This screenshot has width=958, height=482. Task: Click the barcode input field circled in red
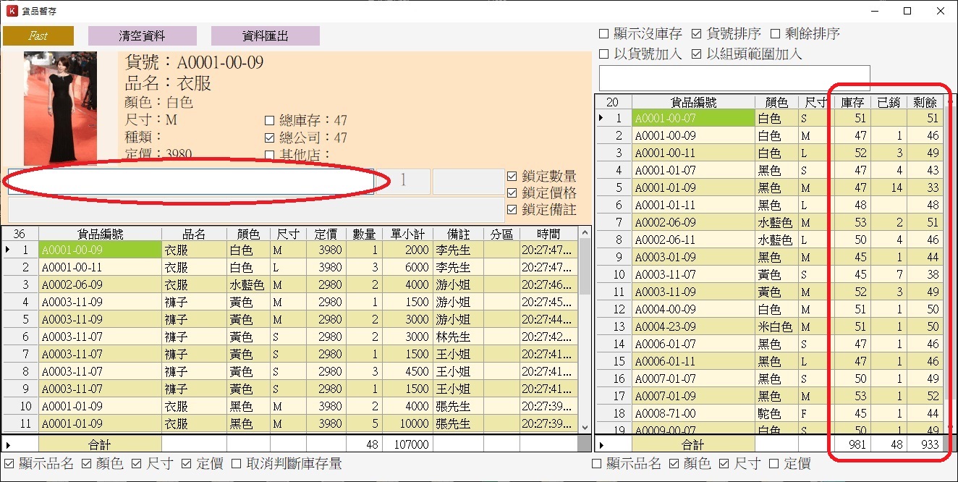[x=191, y=182]
